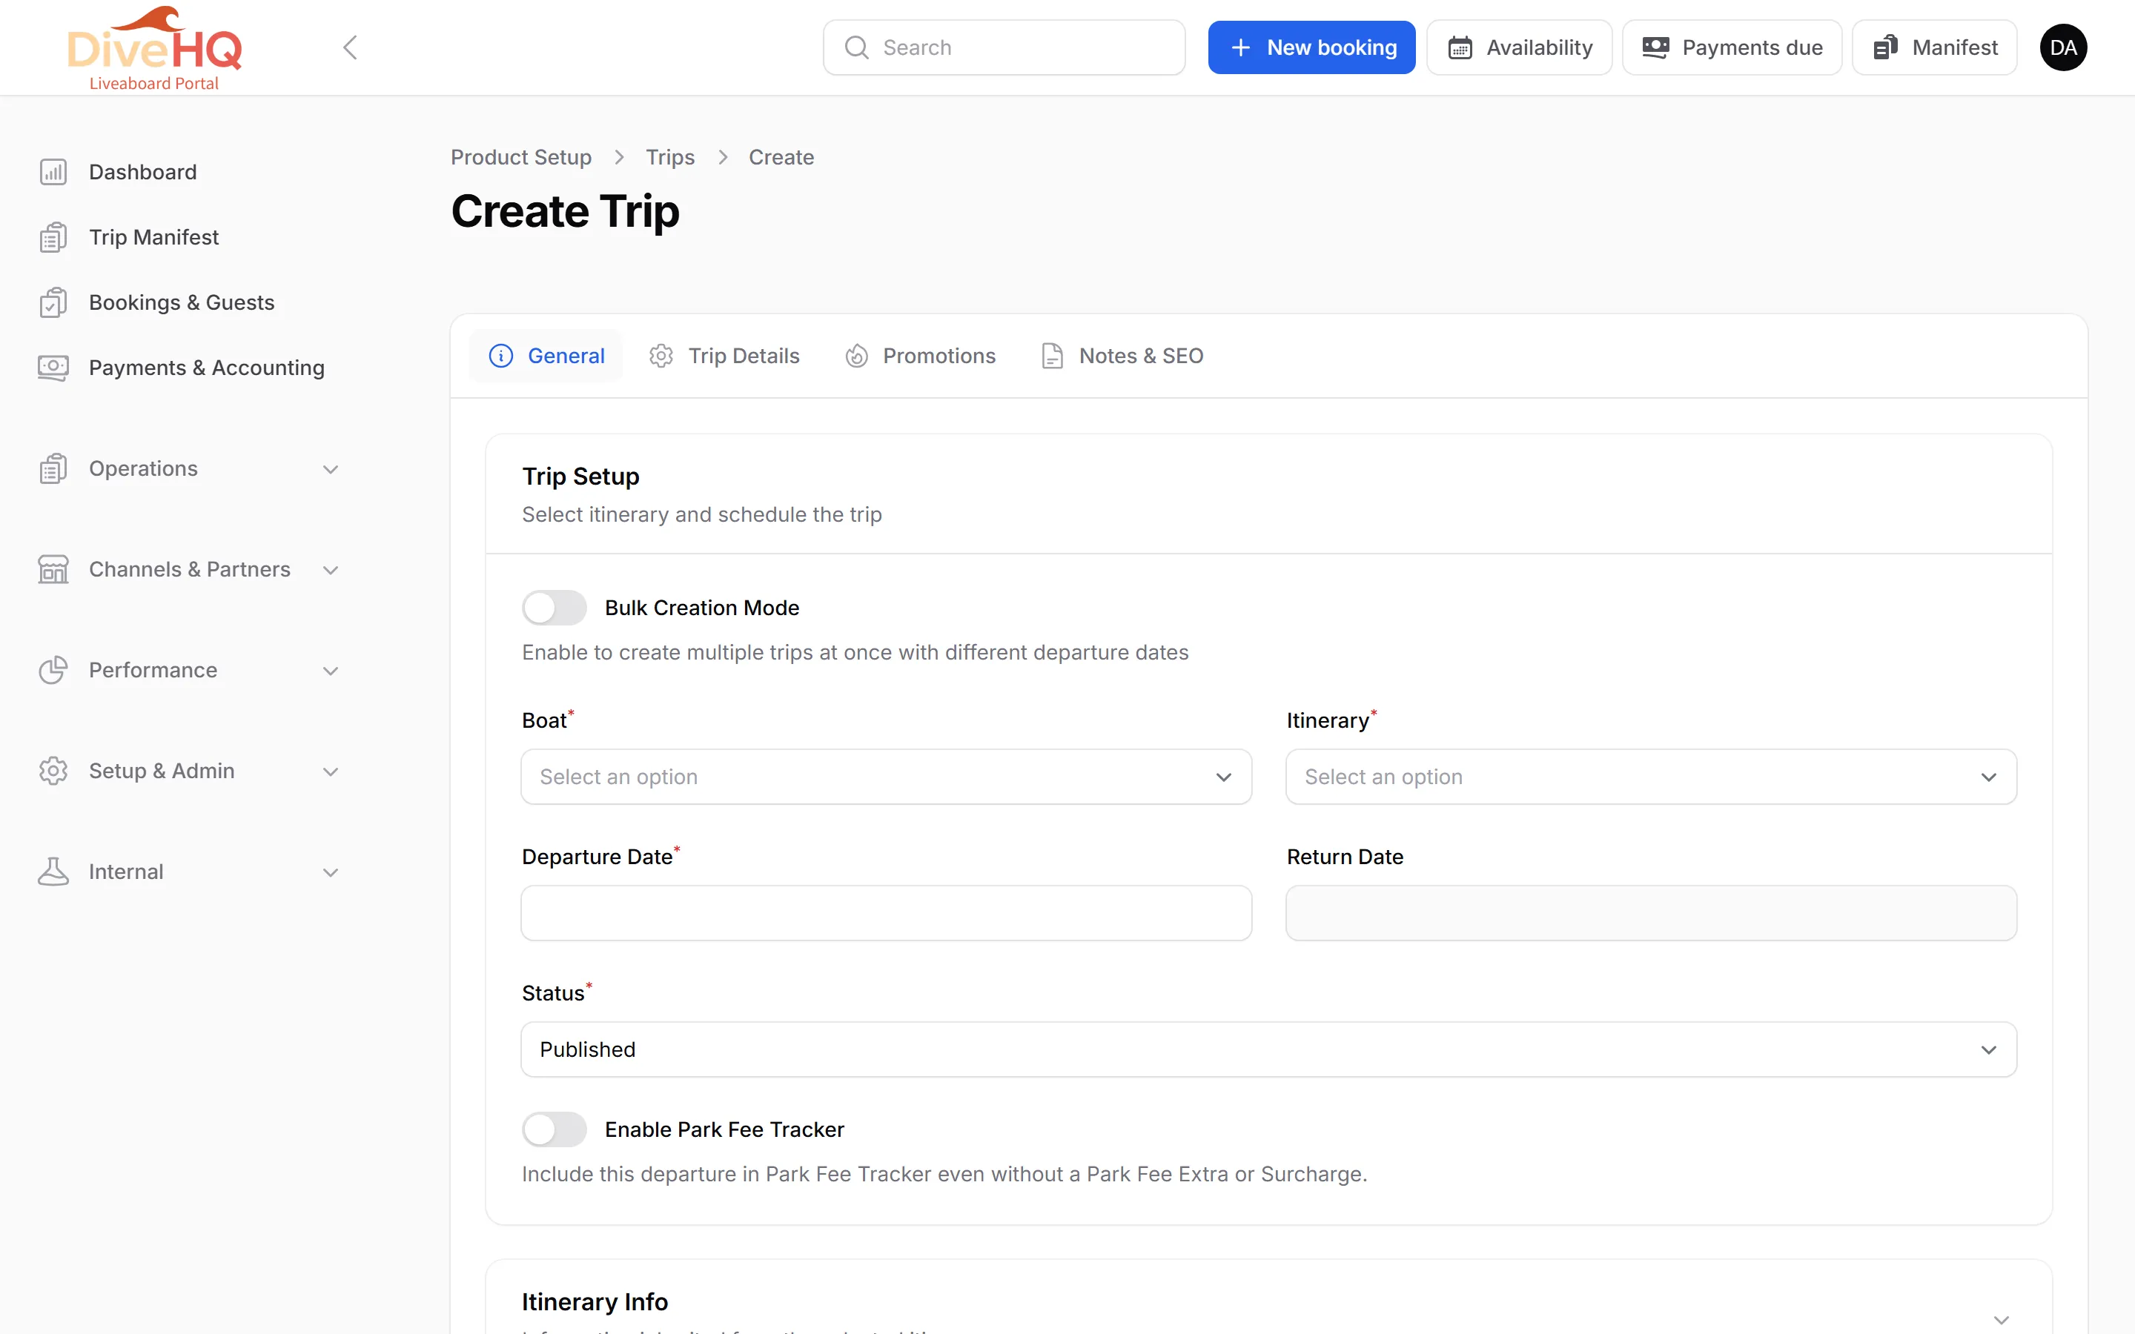Click the New booking button

coord(1311,47)
